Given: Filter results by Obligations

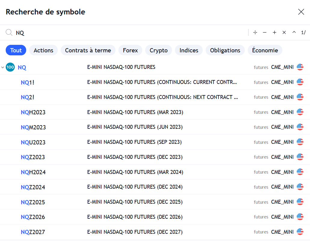Looking at the screenshot, I should (225, 50).
